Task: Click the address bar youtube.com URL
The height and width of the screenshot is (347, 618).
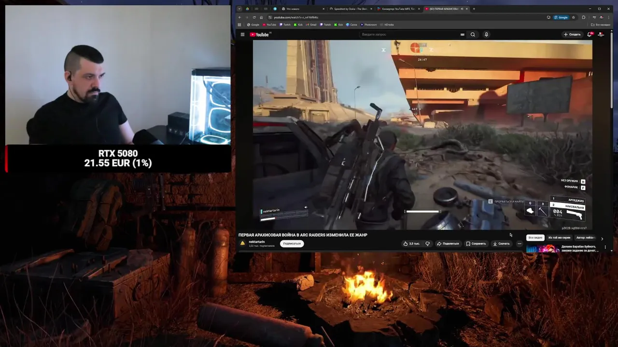Action: click(296, 17)
